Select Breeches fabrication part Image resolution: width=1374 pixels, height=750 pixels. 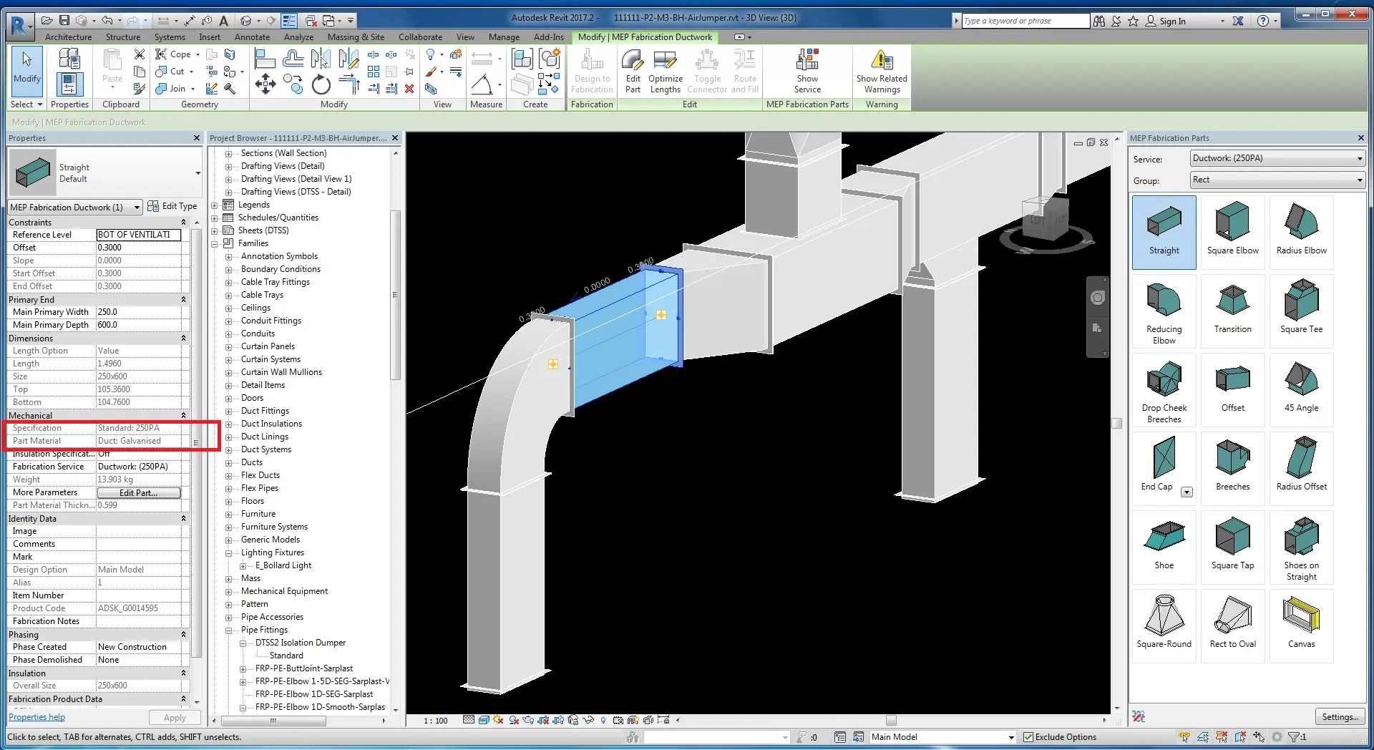point(1232,469)
